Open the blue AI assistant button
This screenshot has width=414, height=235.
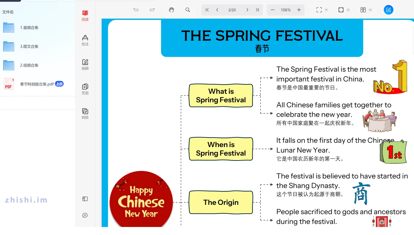tap(388, 10)
